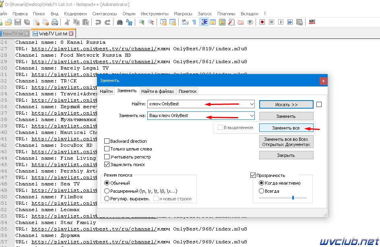Uncheck the 'Прозрачность' checkbox

253,175
